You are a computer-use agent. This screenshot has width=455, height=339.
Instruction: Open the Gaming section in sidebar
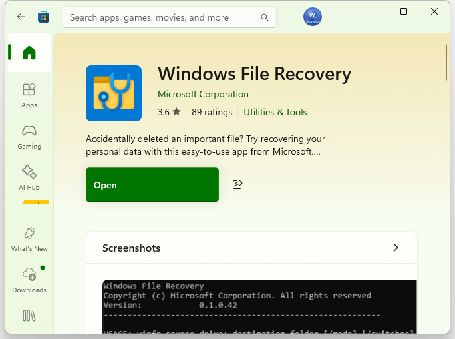pyautogui.click(x=29, y=137)
